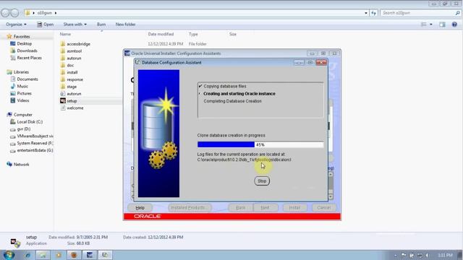Open the System Reserved drive
Screen dimensions: 463x260
pos(35,143)
